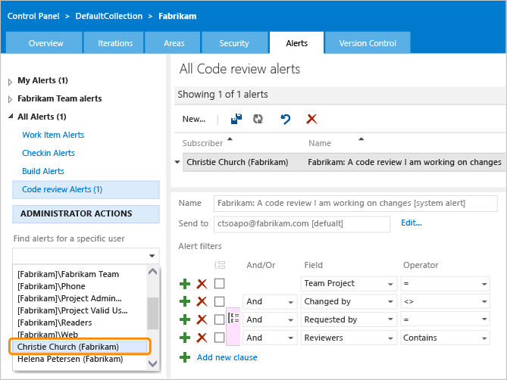Remove the Reviewers filter clause
The width and height of the screenshot is (507, 380).
(x=202, y=338)
